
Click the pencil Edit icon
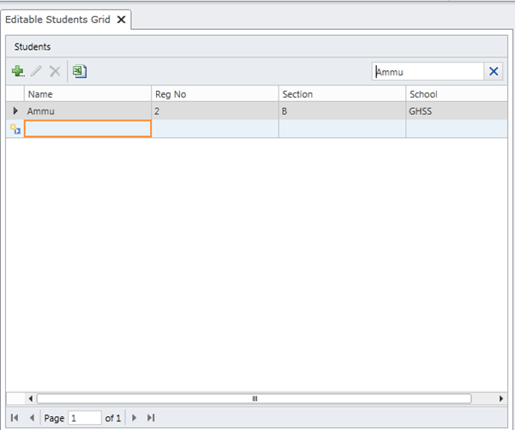(x=36, y=71)
